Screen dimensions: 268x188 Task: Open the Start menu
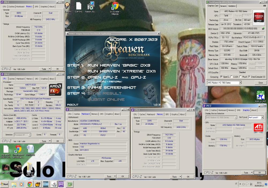pyautogui.click(x=5, y=184)
